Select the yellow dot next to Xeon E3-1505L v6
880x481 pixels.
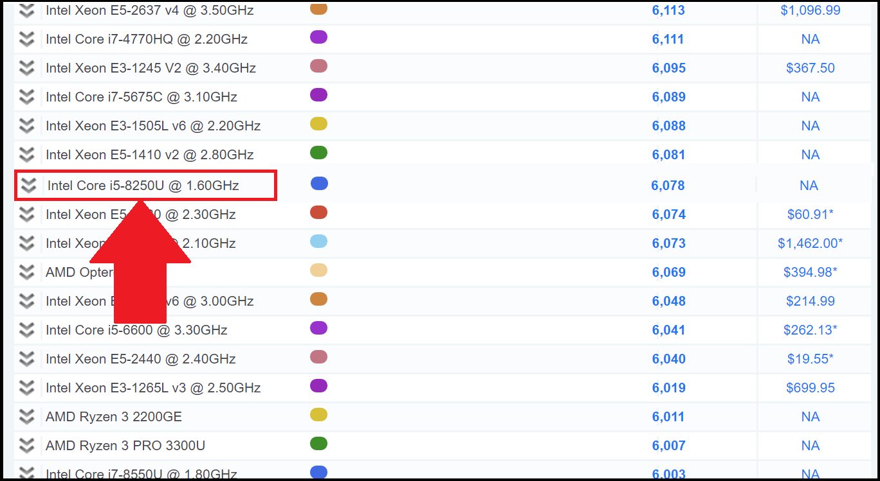(x=318, y=123)
